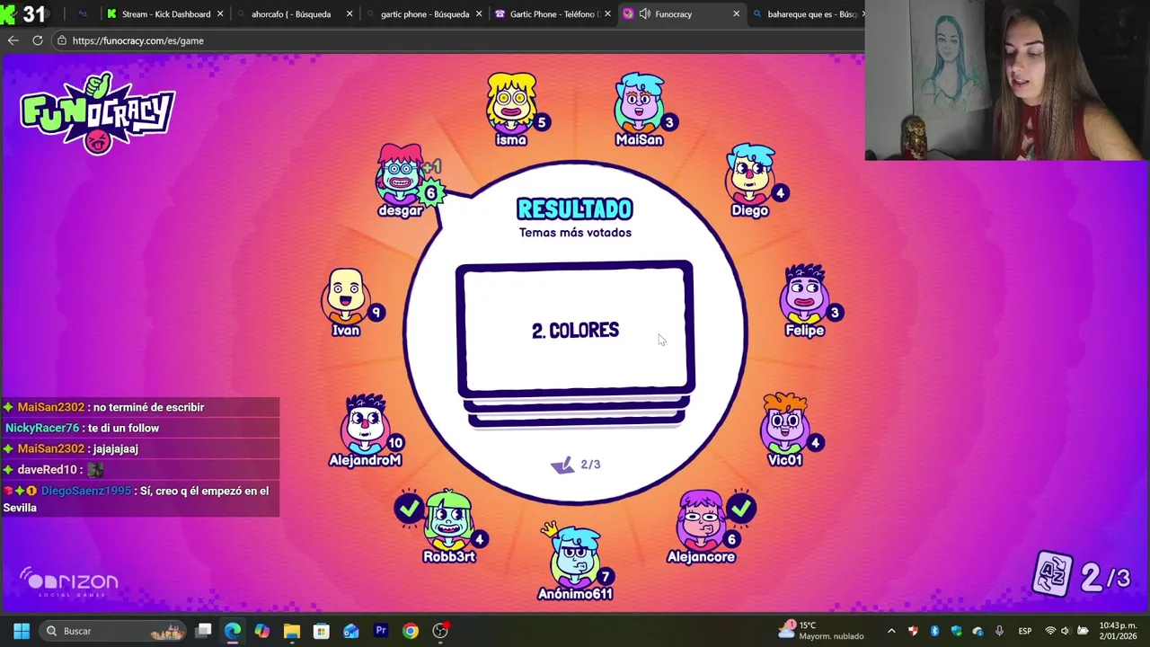1150x647 pixels.
Task: Switch to gartic phone Búsqueda tab
Action: 425,13
